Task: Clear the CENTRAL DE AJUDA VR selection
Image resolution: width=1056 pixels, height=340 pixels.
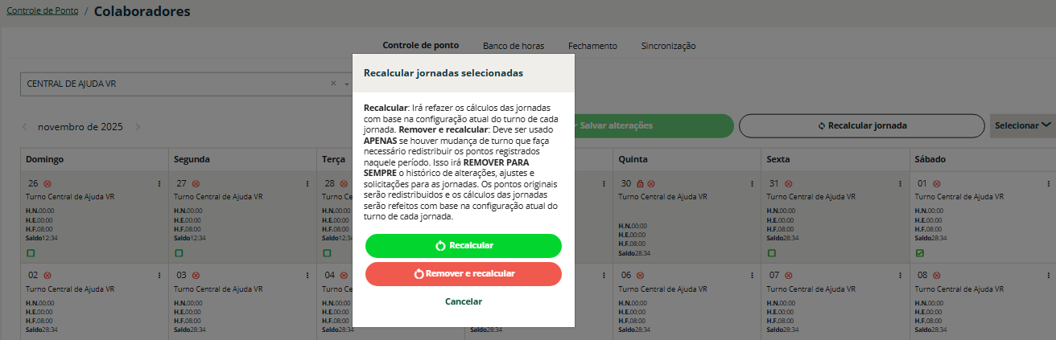Action: (x=333, y=84)
